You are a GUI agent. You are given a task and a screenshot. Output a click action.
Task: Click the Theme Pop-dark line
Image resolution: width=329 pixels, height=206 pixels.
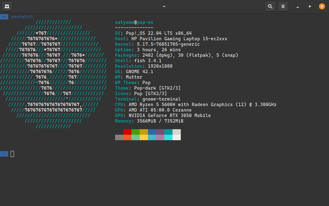148,88
